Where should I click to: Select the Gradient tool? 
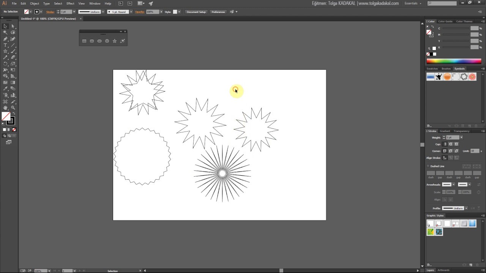[x=13, y=82]
